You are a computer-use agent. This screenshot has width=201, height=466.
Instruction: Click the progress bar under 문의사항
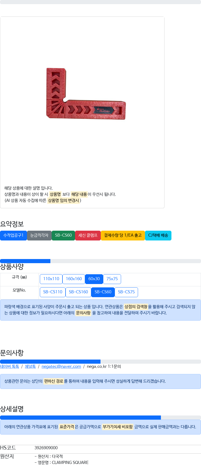pyautogui.click(x=100, y=362)
